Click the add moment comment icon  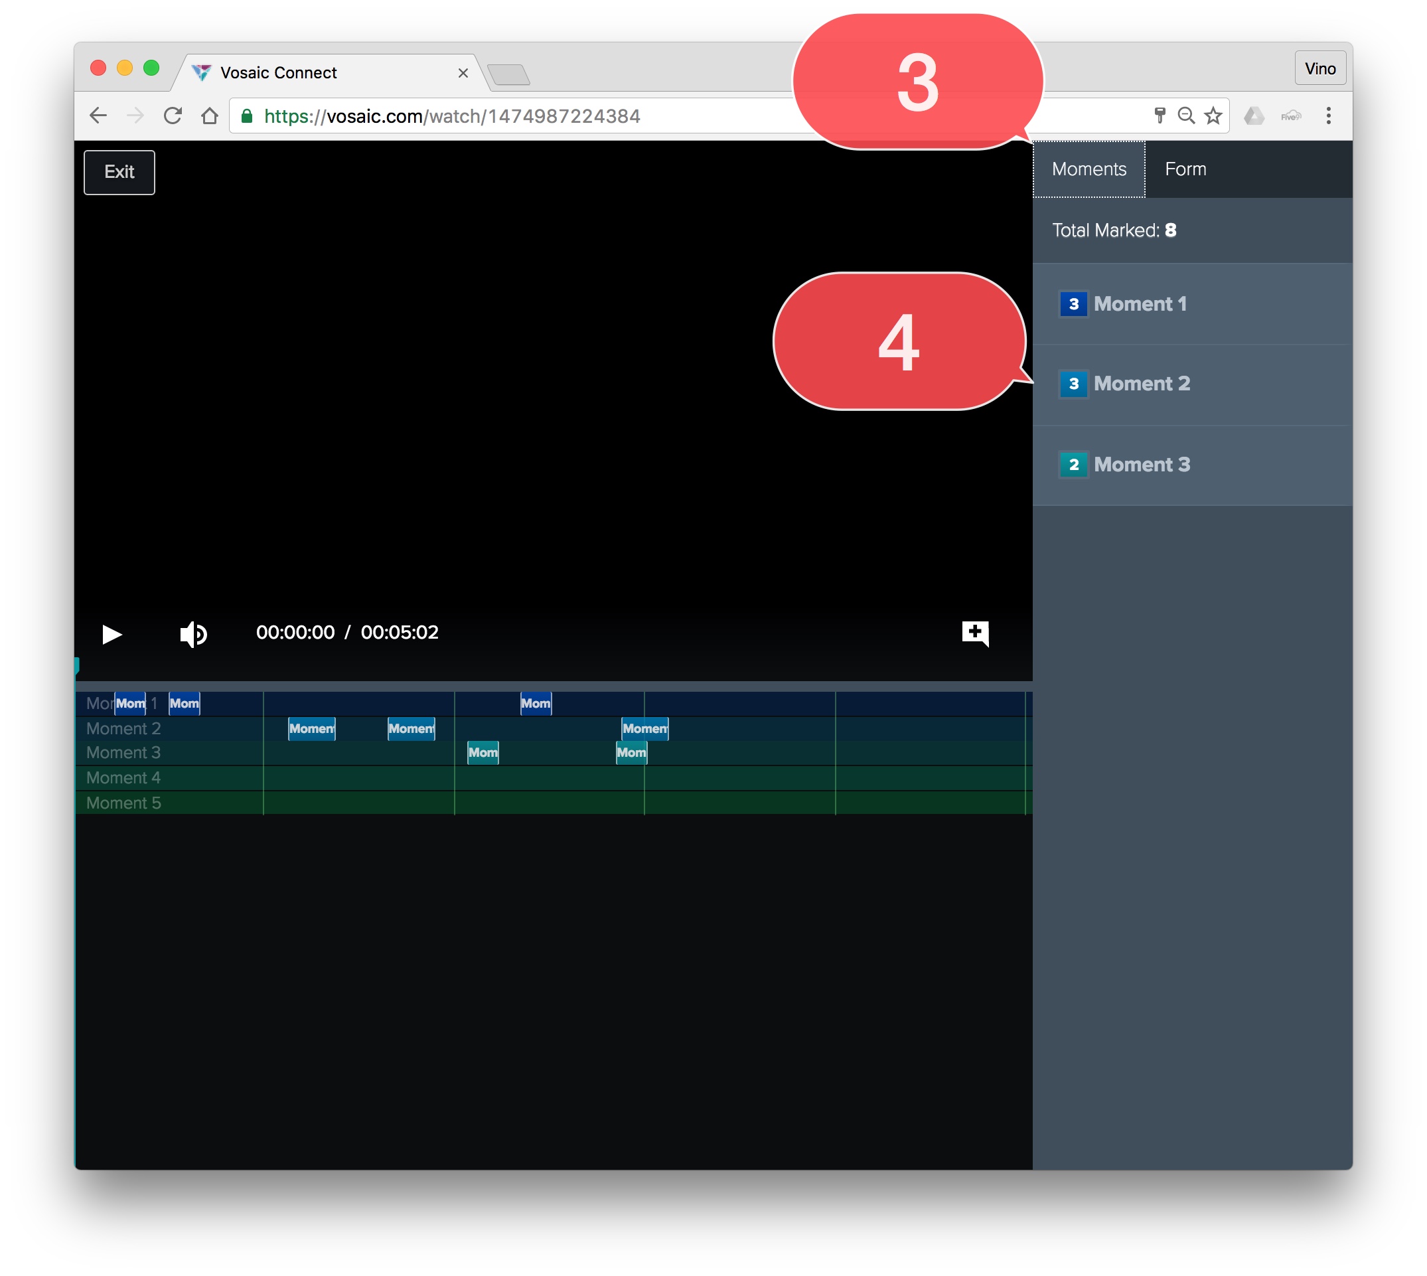pyautogui.click(x=974, y=633)
